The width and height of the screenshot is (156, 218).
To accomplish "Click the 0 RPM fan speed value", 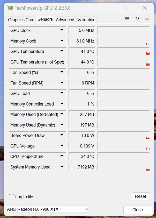I will click(82, 83).
